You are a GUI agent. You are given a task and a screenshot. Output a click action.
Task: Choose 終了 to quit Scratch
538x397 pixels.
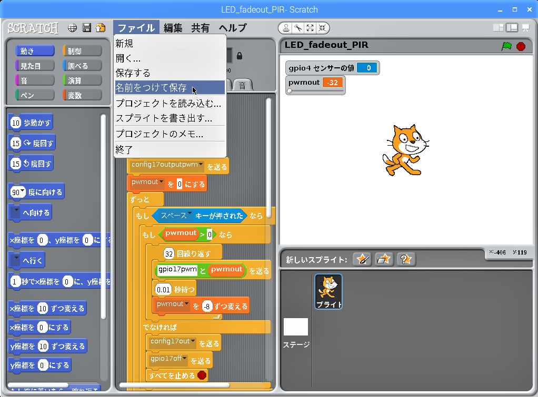(x=170, y=150)
